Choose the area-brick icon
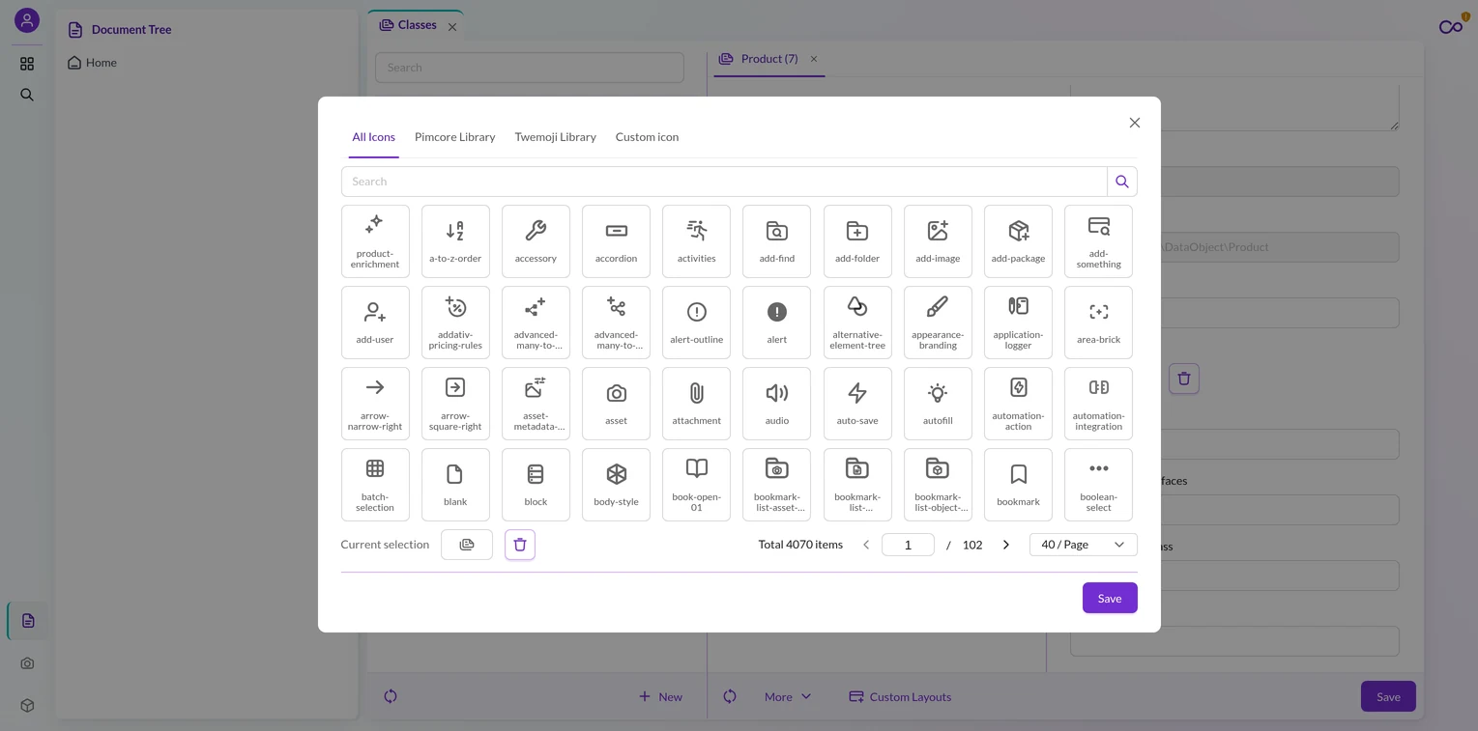The width and height of the screenshot is (1478, 731). click(1098, 322)
